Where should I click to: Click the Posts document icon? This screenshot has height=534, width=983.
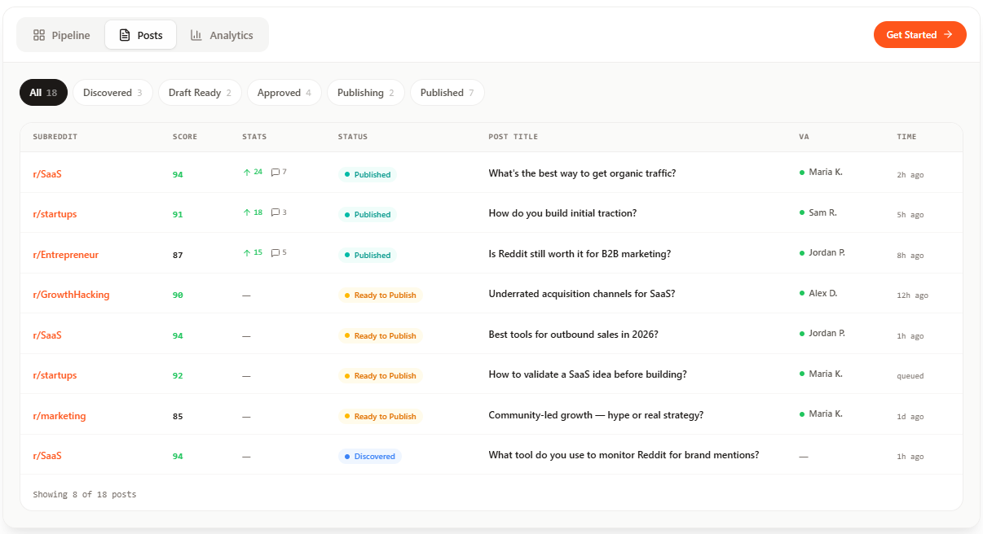tap(125, 35)
